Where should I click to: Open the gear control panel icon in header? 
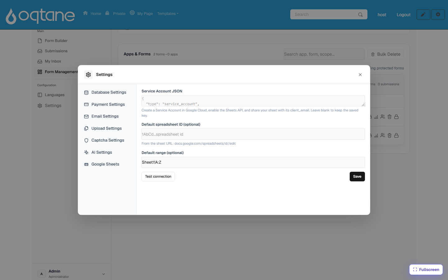[438, 15]
